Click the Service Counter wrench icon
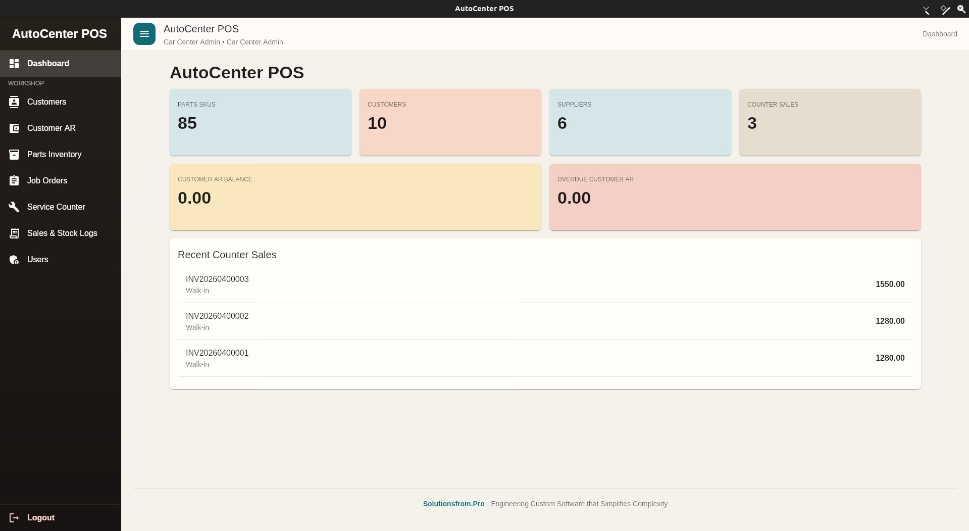The width and height of the screenshot is (969, 531). (x=14, y=207)
